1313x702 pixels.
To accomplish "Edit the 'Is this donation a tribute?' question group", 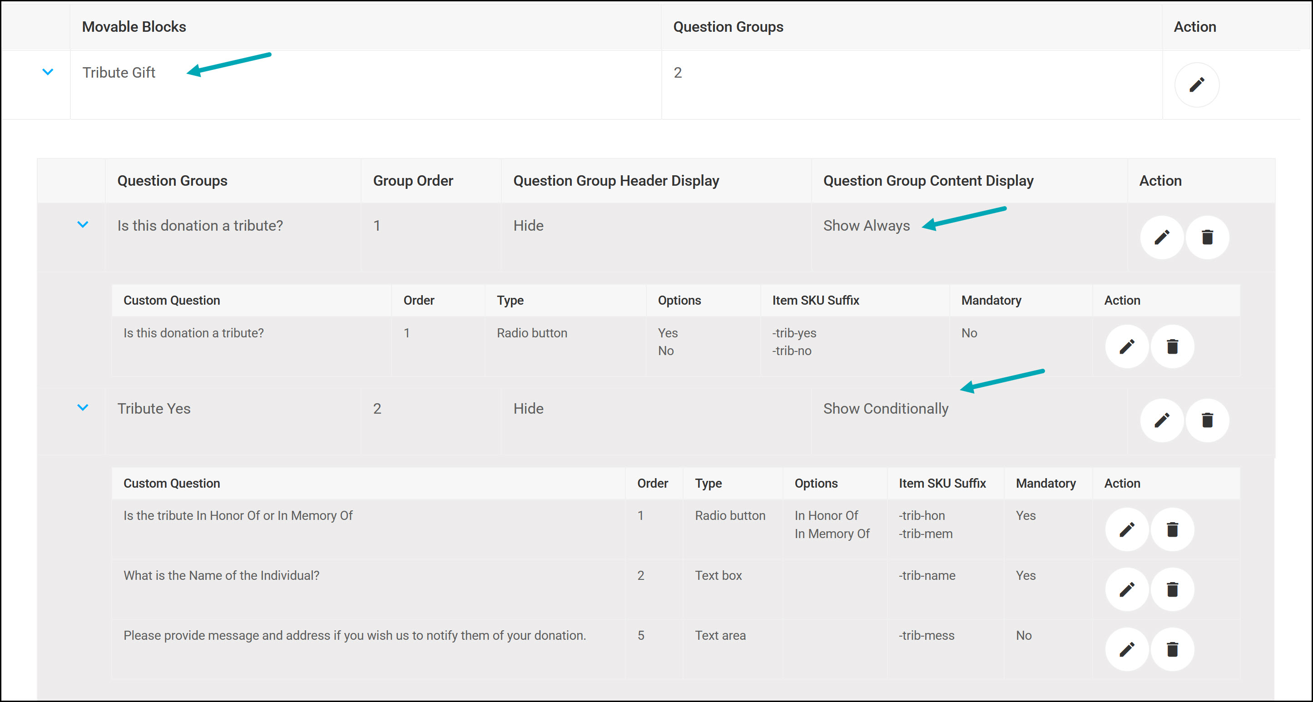I will tap(1162, 237).
